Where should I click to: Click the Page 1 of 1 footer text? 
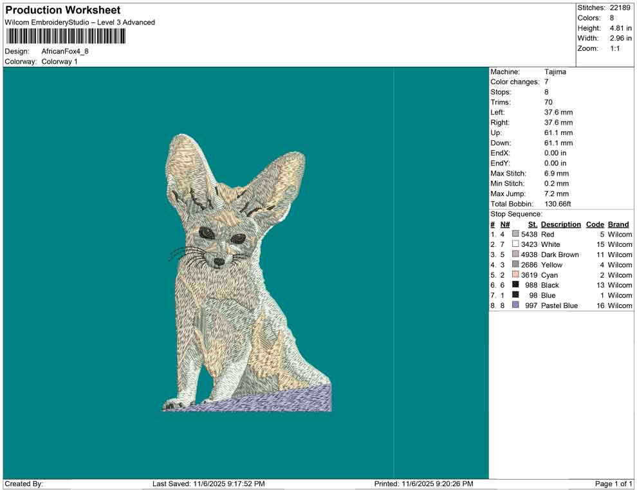(x=614, y=484)
